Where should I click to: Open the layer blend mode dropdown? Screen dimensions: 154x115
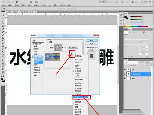click(131, 62)
